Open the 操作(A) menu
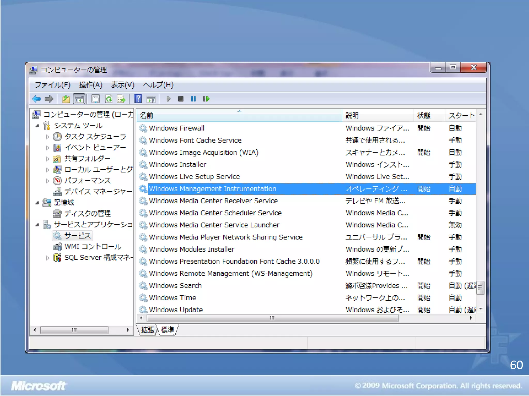 [x=91, y=85]
